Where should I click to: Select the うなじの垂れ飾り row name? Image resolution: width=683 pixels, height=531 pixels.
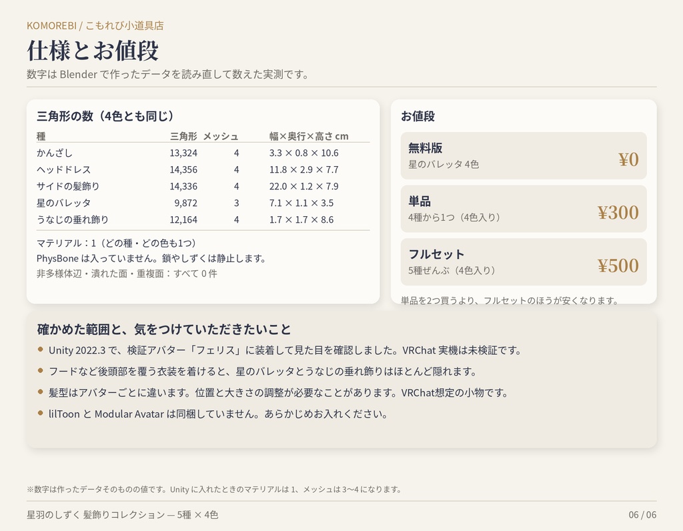(73, 219)
